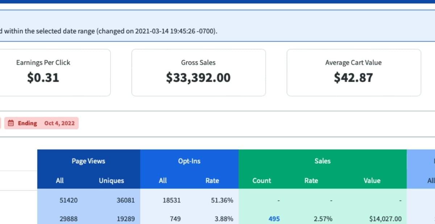Image resolution: width=435 pixels, height=224 pixels.
Task: Open the Ending Oct 4, 2022 date filter
Action: [41, 123]
